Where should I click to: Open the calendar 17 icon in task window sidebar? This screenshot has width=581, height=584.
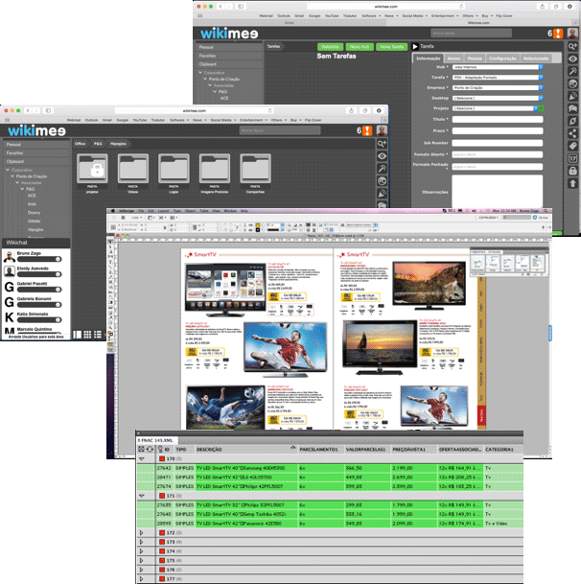click(x=572, y=158)
